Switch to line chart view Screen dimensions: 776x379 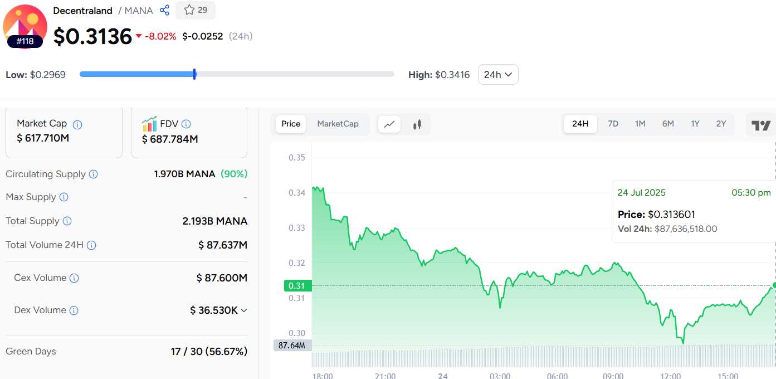pyautogui.click(x=389, y=124)
